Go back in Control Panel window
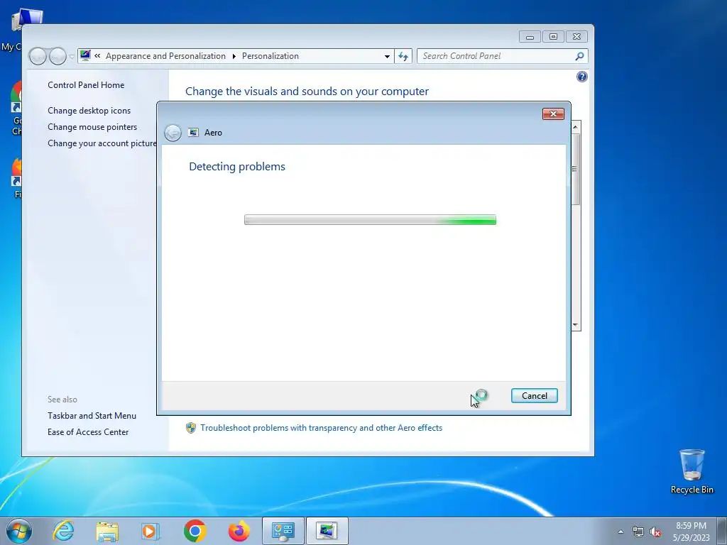The height and width of the screenshot is (545, 727). (x=38, y=56)
